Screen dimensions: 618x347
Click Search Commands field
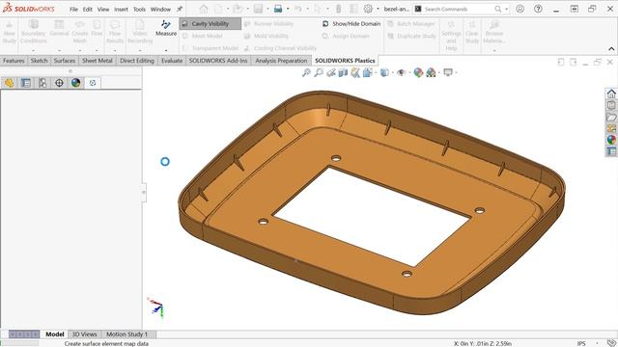coord(457,9)
